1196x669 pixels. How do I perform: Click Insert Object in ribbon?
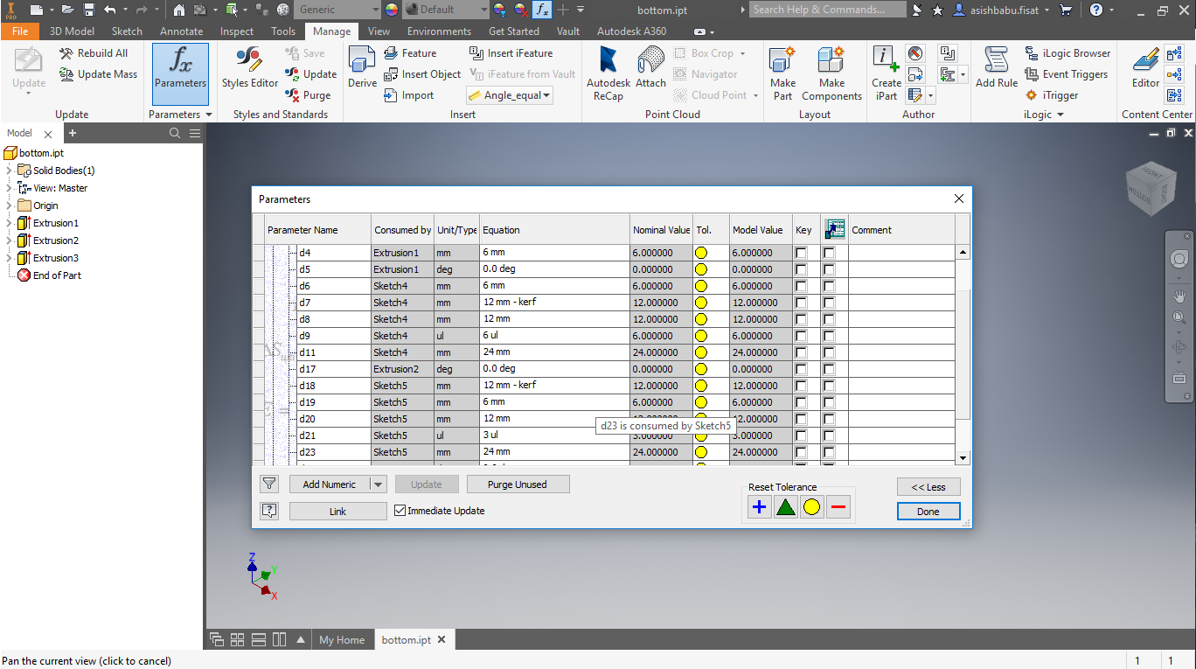point(422,74)
